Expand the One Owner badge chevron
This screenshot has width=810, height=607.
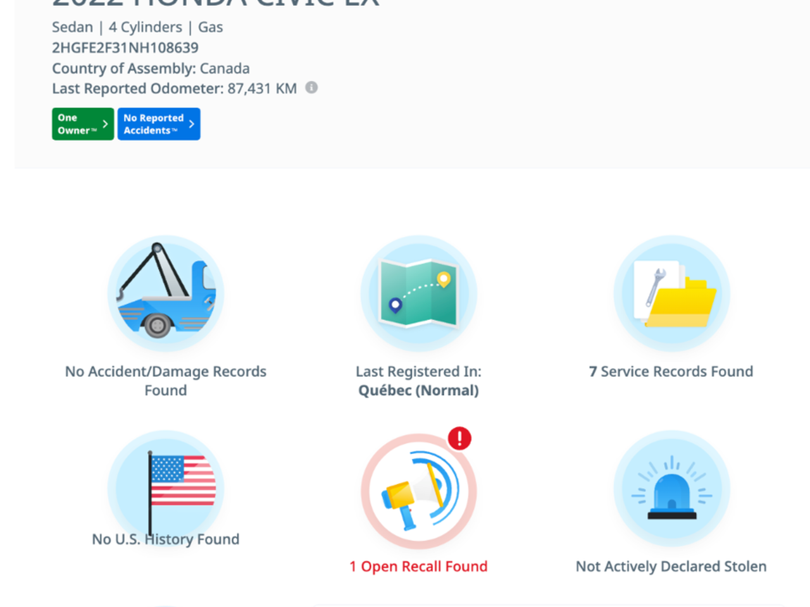(x=105, y=124)
